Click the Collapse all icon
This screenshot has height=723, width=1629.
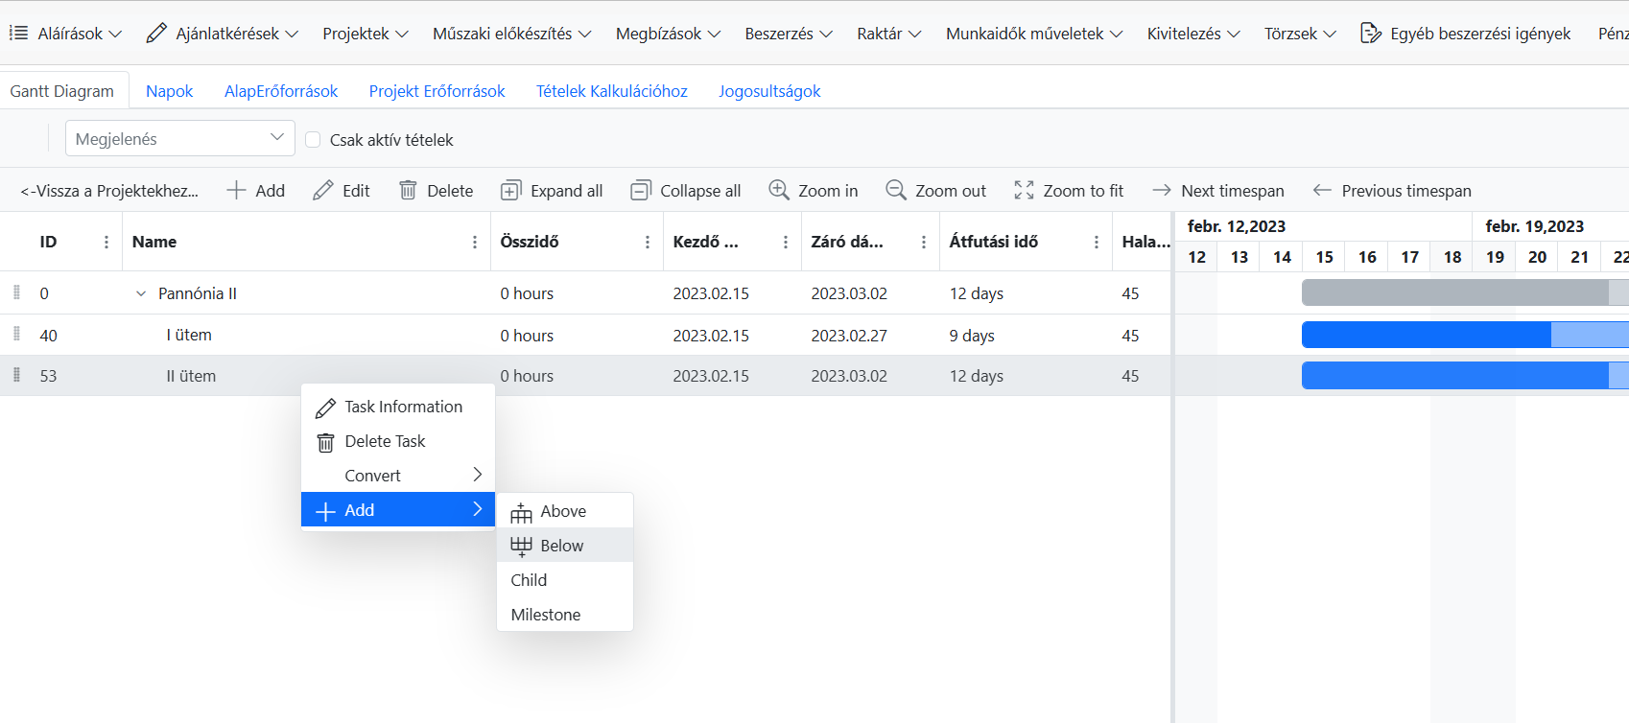[x=640, y=191]
